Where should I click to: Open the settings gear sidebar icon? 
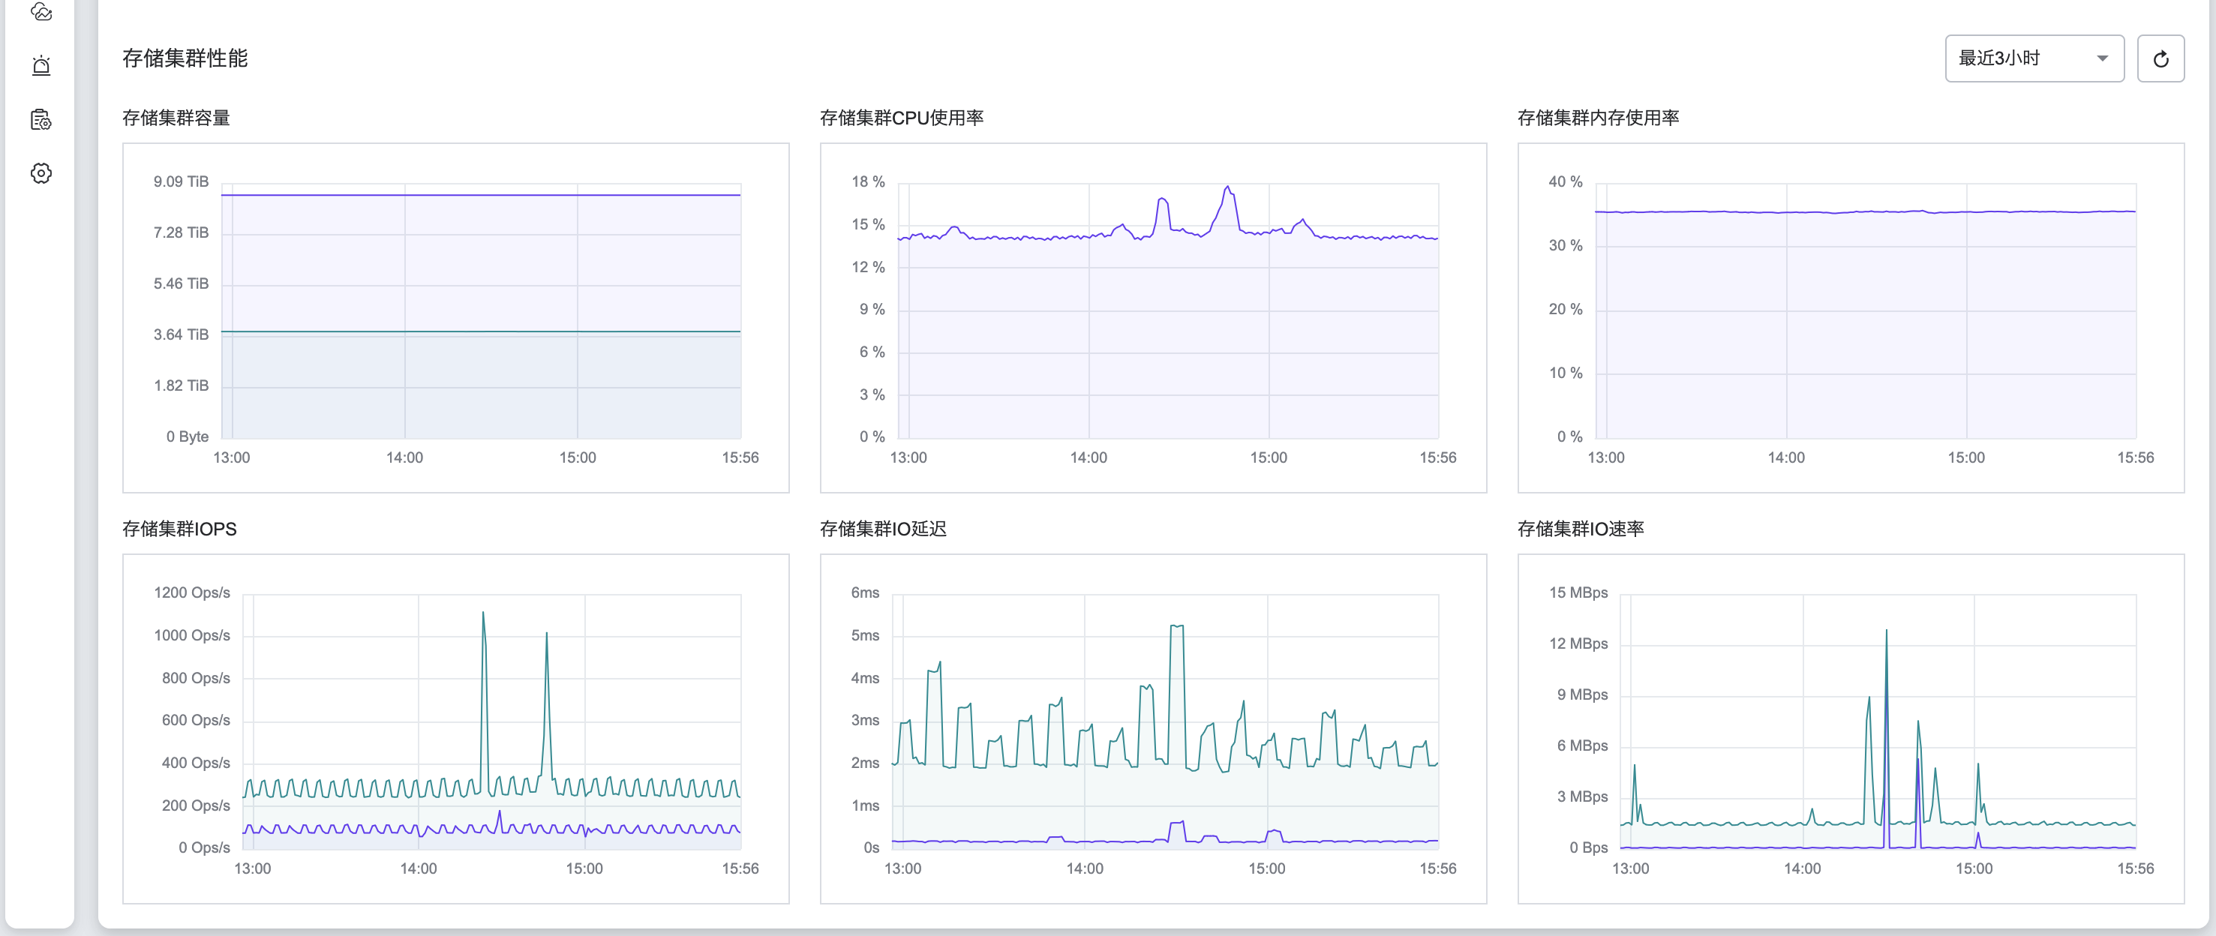point(41,173)
